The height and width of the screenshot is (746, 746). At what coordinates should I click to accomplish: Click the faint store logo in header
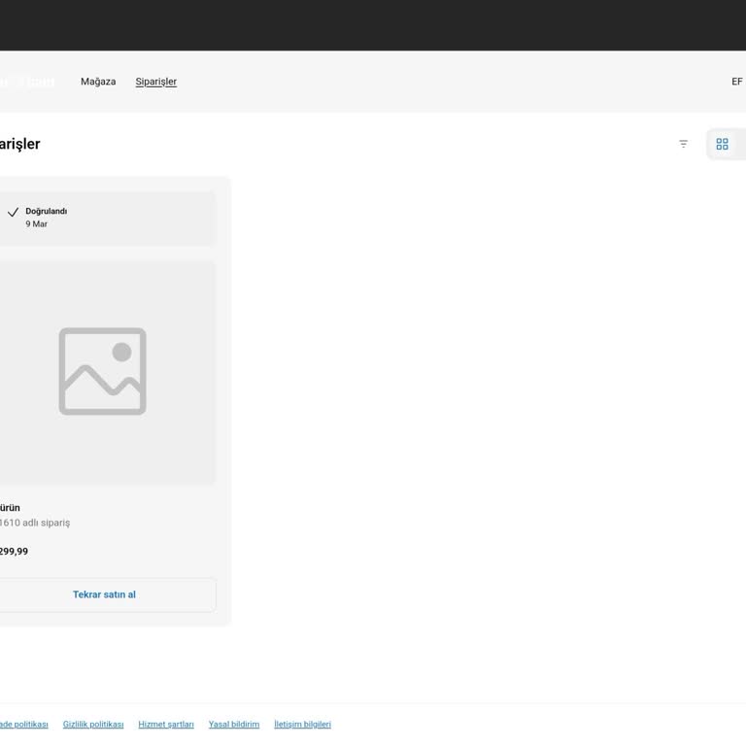click(x=27, y=83)
